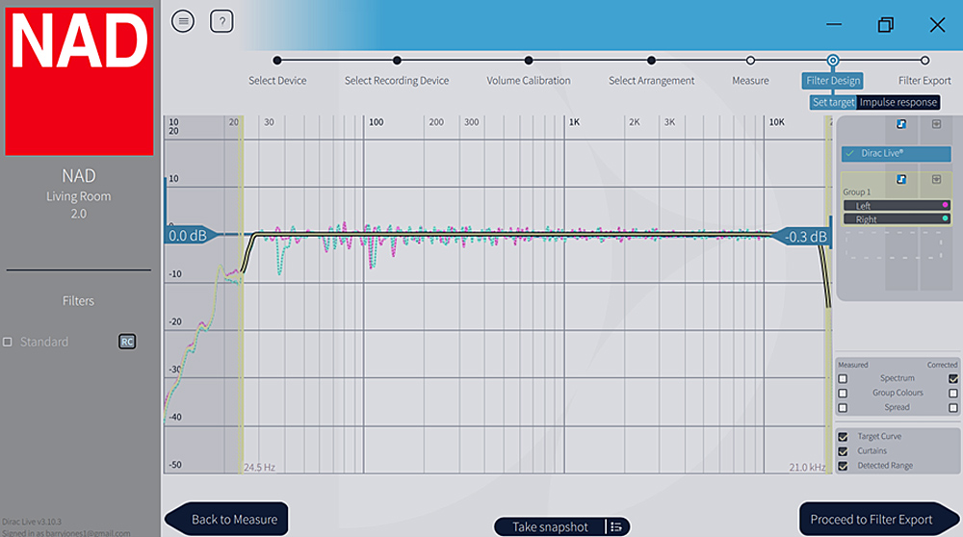Image resolution: width=963 pixels, height=537 pixels.
Task: Click the Living Room text in the sidebar
Action: [x=79, y=196]
